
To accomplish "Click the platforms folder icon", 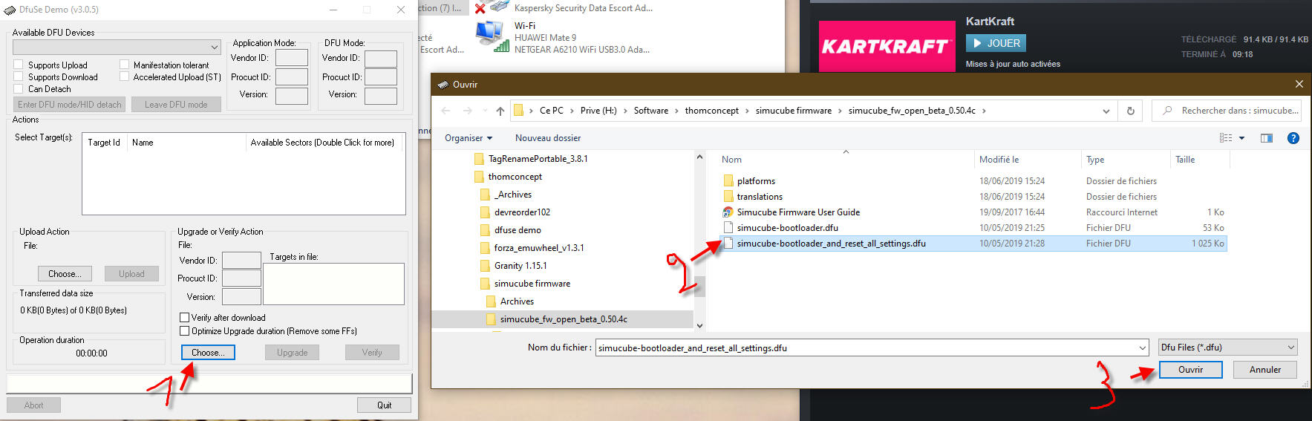I will 728,180.
